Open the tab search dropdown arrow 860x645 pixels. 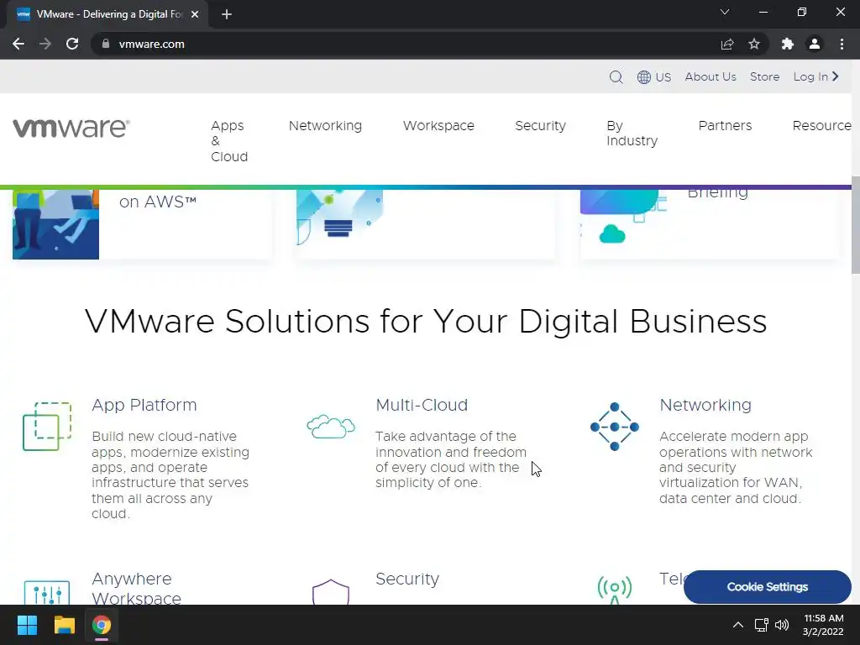click(725, 12)
